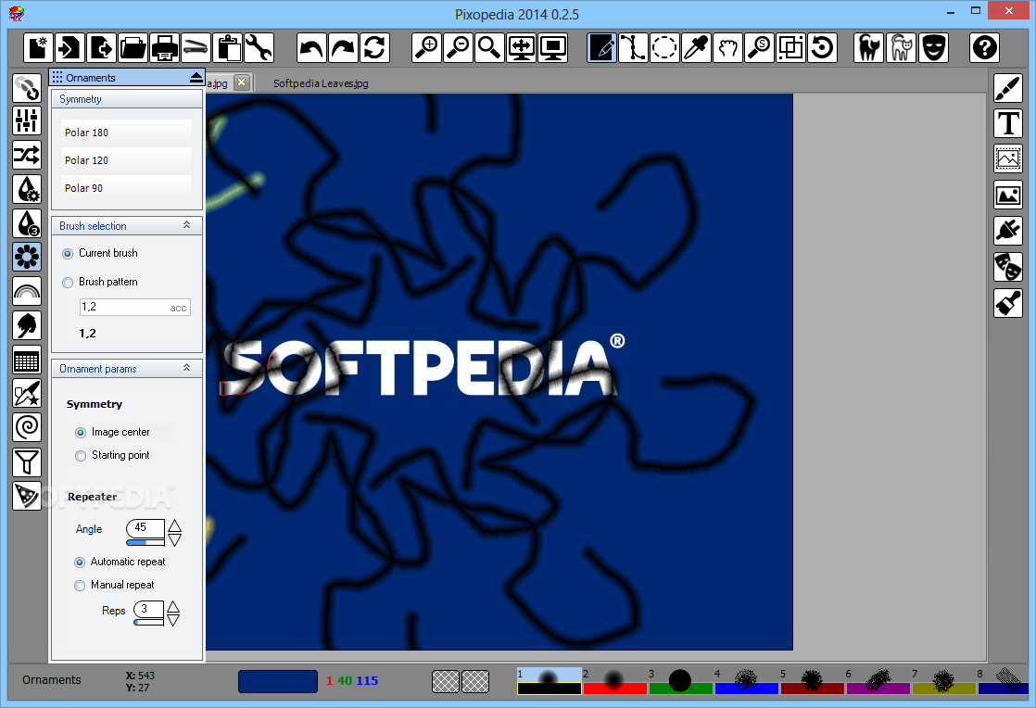The height and width of the screenshot is (708, 1036).
Task: Select brush preset 4 with blue swatch
Action: click(746, 681)
